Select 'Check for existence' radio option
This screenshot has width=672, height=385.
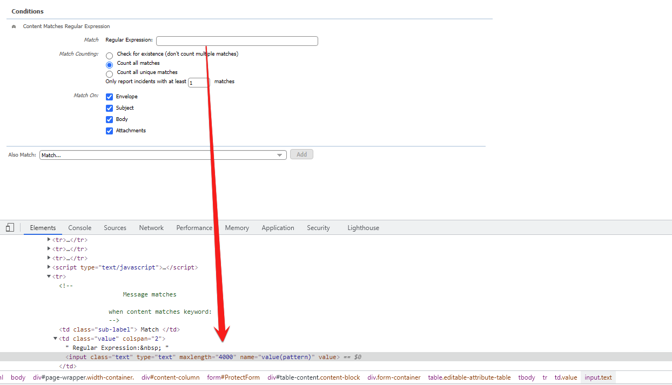110,56
